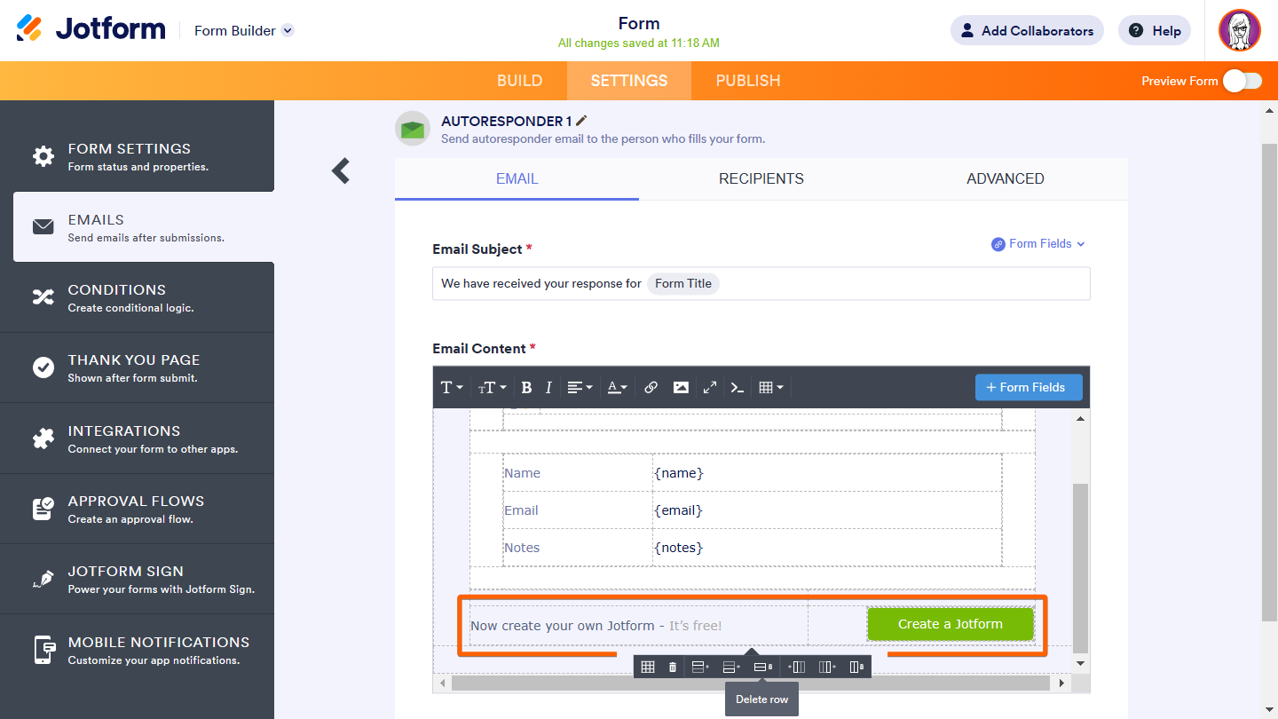Apply italic formatting in the email editor
This screenshot has height=719, width=1278.
coord(548,387)
